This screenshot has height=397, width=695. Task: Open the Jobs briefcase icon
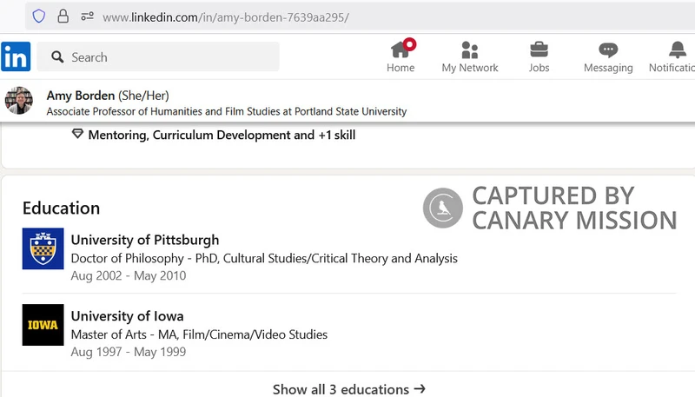pyautogui.click(x=539, y=50)
